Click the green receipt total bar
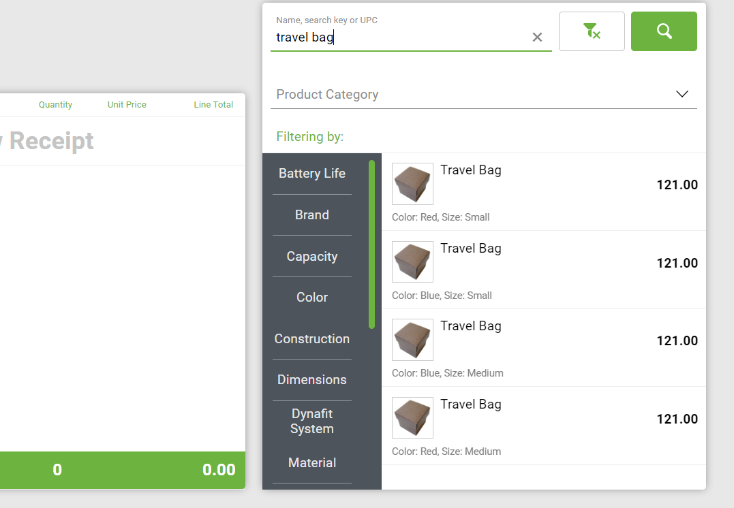Viewport: 734px width, 508px height. (123, 470)
